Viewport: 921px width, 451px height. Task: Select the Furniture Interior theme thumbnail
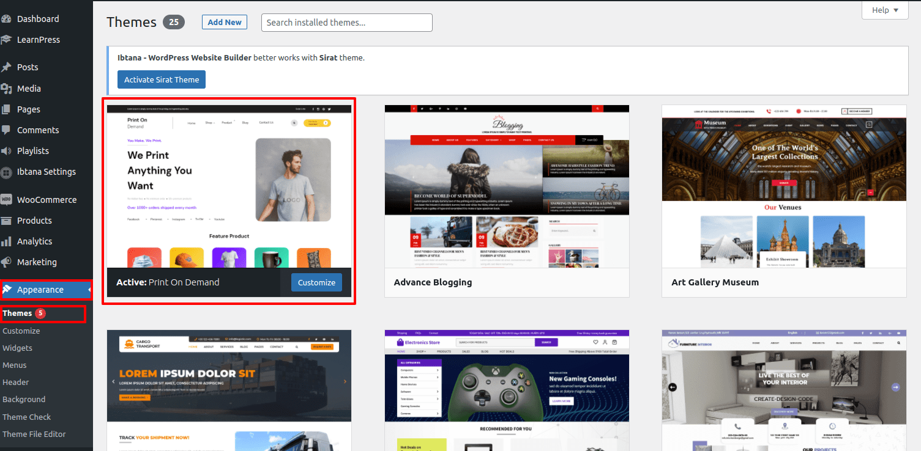click(784, 391)
